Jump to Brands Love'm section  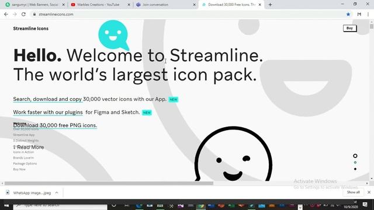[23, 158]
